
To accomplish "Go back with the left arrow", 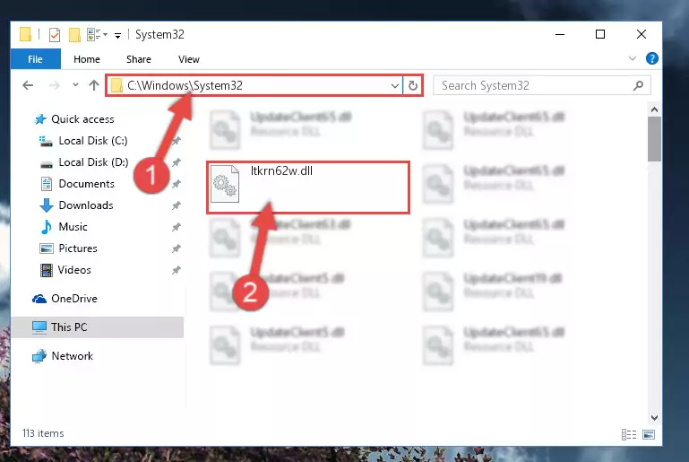I will pos(28,85).
